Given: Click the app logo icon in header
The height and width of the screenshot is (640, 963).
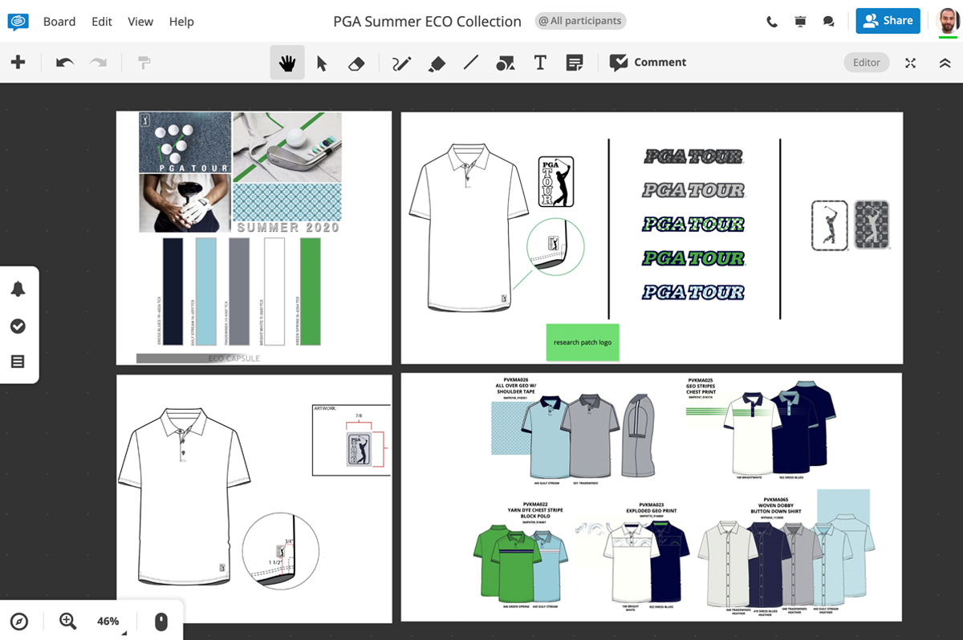Looking at the screenshot, I should 18,22.
